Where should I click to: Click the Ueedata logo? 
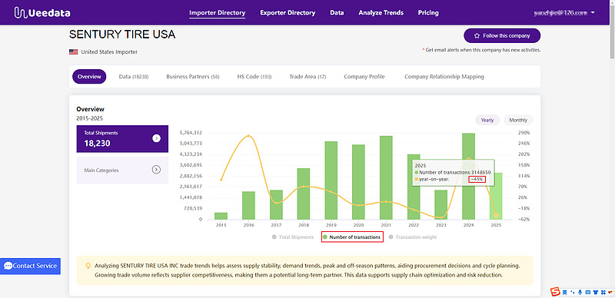tap(42, 12)
